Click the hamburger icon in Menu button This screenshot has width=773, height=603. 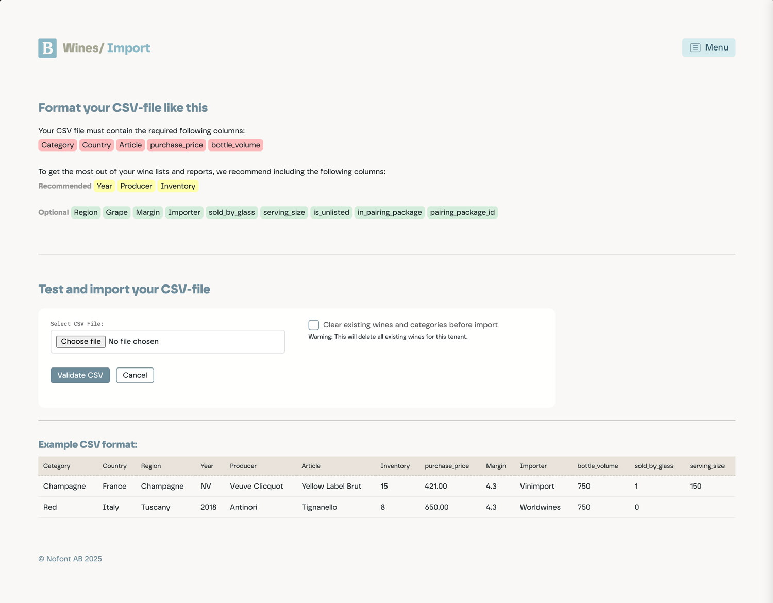click(695, 47)
